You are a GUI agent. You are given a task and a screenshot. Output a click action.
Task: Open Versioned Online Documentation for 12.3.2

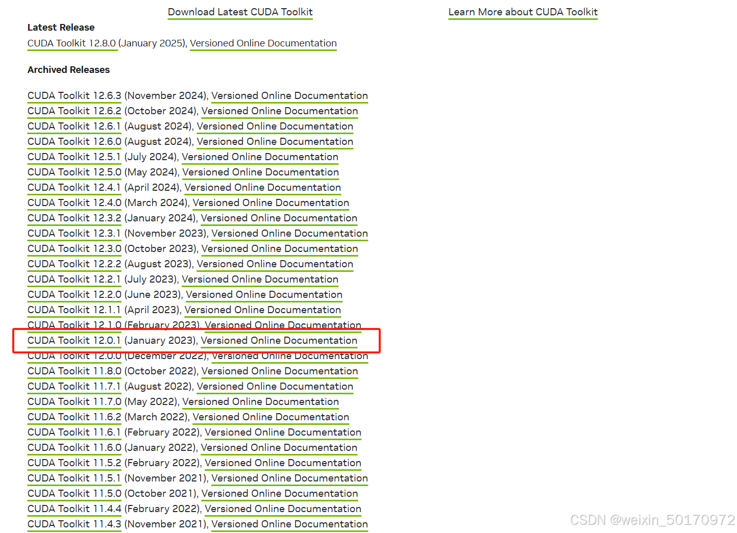[279, 218]
